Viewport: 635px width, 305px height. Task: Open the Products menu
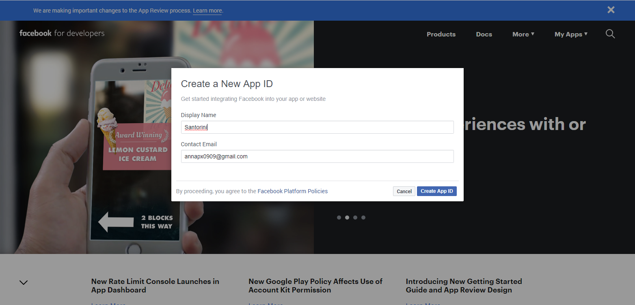(441, 34)
